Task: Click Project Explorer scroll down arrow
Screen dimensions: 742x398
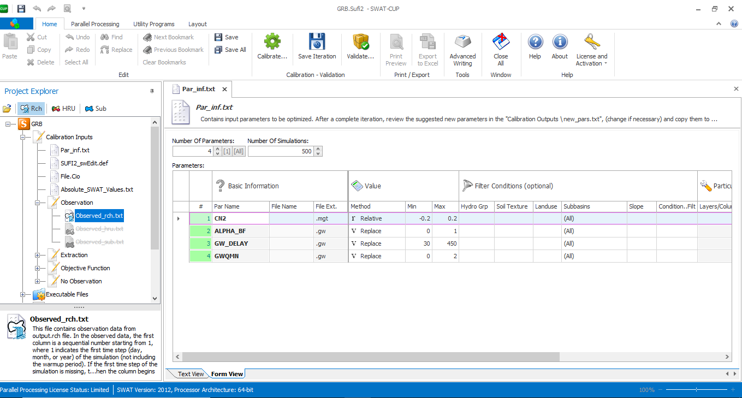Action: coord(155,298)
